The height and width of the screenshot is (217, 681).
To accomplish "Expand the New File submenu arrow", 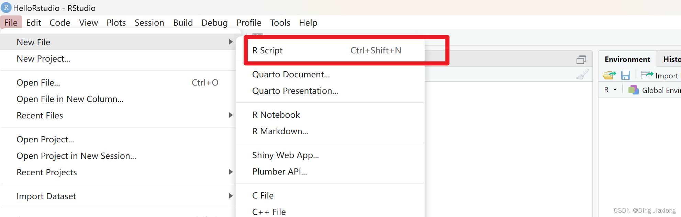I will [x=231, y=42].
